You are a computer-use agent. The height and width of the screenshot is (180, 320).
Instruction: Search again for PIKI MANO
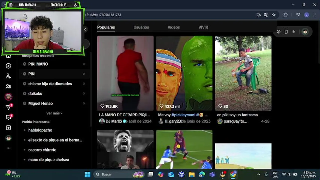(x=38, y=64)
